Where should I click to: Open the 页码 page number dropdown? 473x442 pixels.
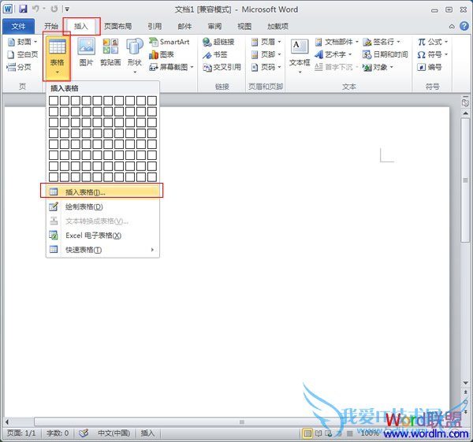tap(266, 67)
